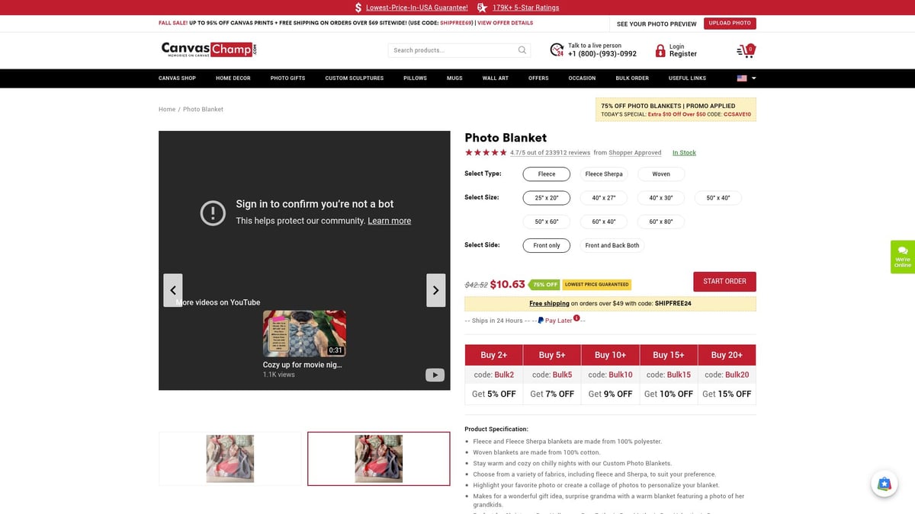Viewport: 915px width, 514px height.
Task: Open the Photo Gifts menu
Action: (287, 78)
